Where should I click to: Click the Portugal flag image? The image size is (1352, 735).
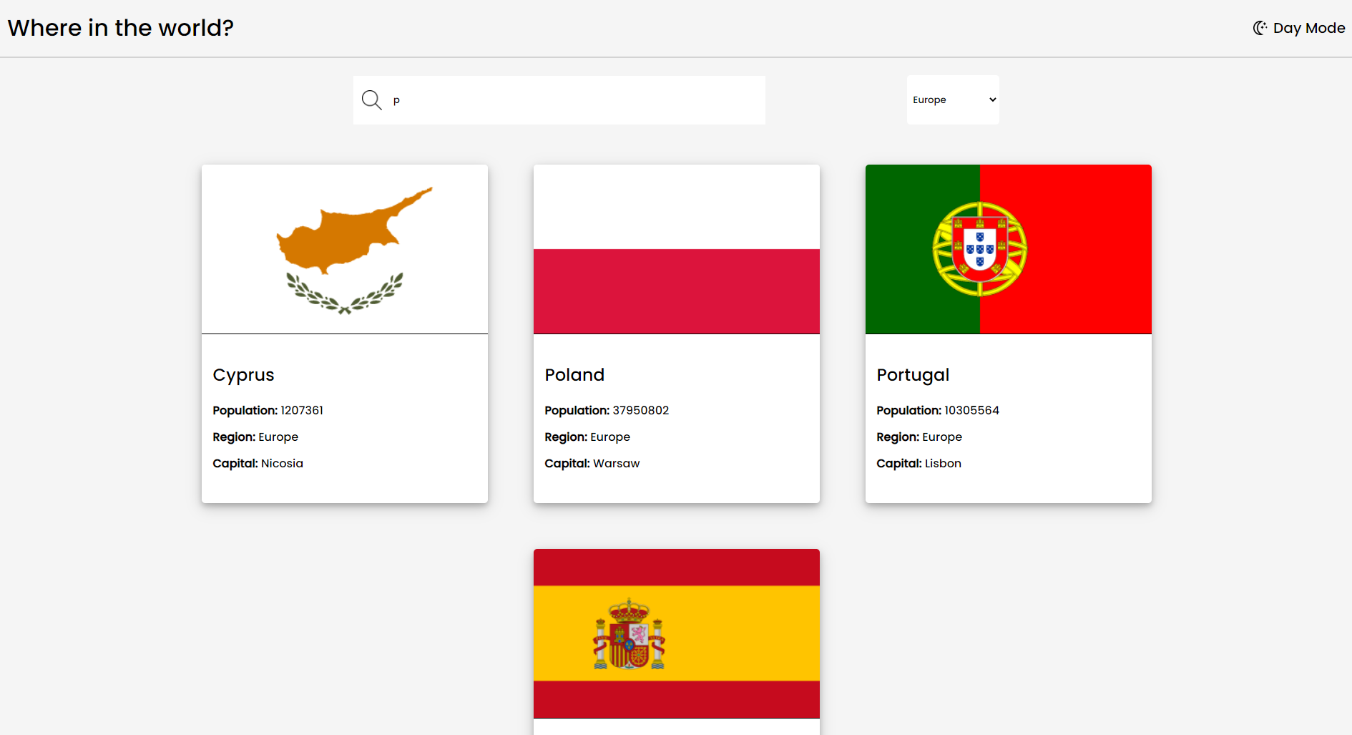click(1008, 248)
